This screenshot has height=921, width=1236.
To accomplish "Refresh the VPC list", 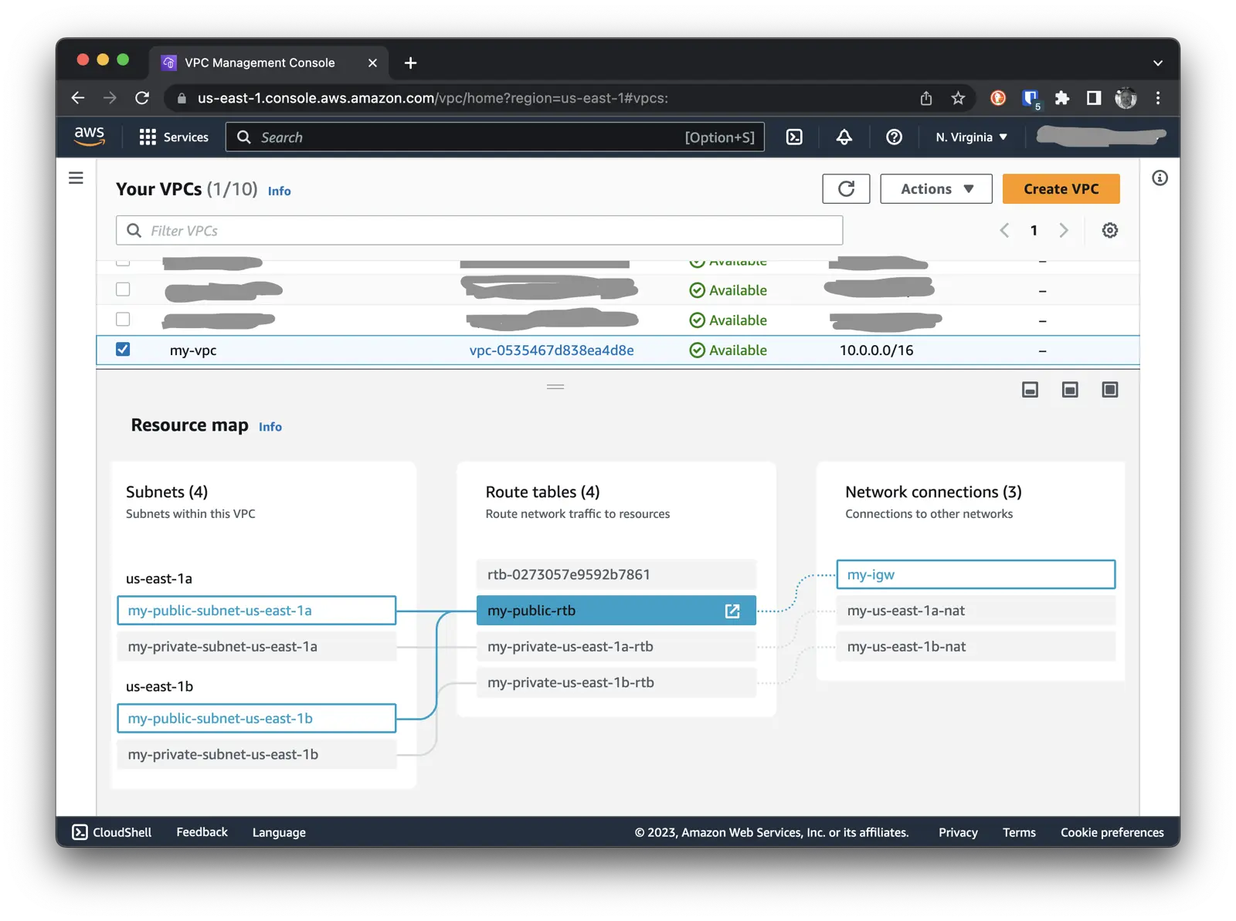I will coord(846,188).
